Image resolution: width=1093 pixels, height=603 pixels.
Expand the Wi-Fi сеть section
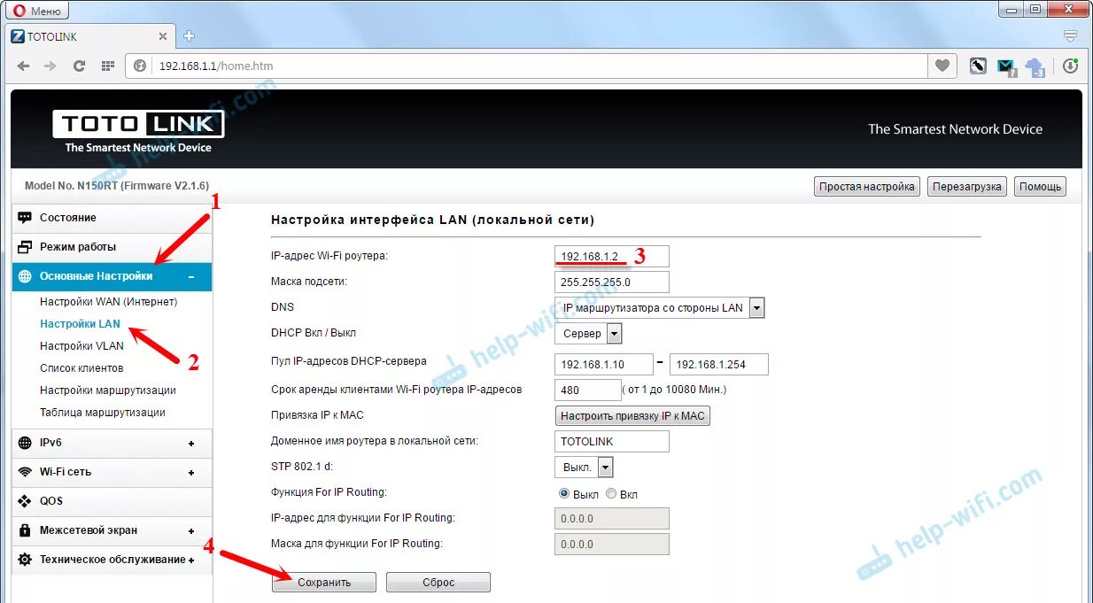click(x=112, y=472)
